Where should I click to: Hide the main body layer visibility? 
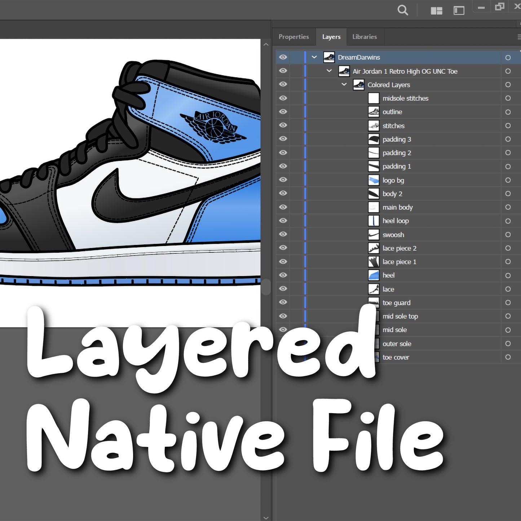point(283,207)
